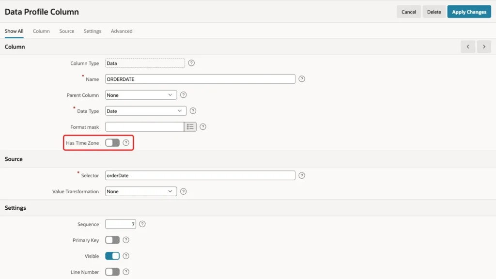This screenshot has width=496, height=279.
Task: Turn on the Primary Key switch
Action: 112,240
